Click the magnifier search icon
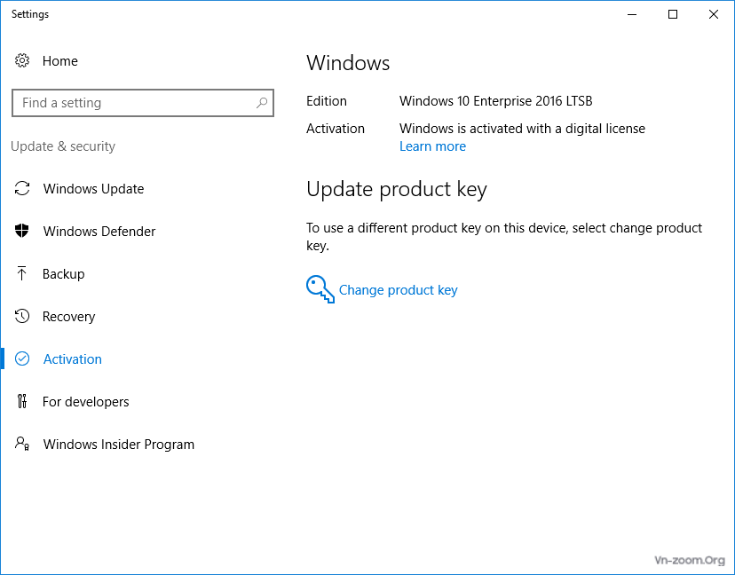Screen dimensions: 735x575 coord(262,103)
